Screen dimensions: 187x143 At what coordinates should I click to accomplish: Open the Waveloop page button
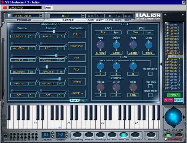100,135
